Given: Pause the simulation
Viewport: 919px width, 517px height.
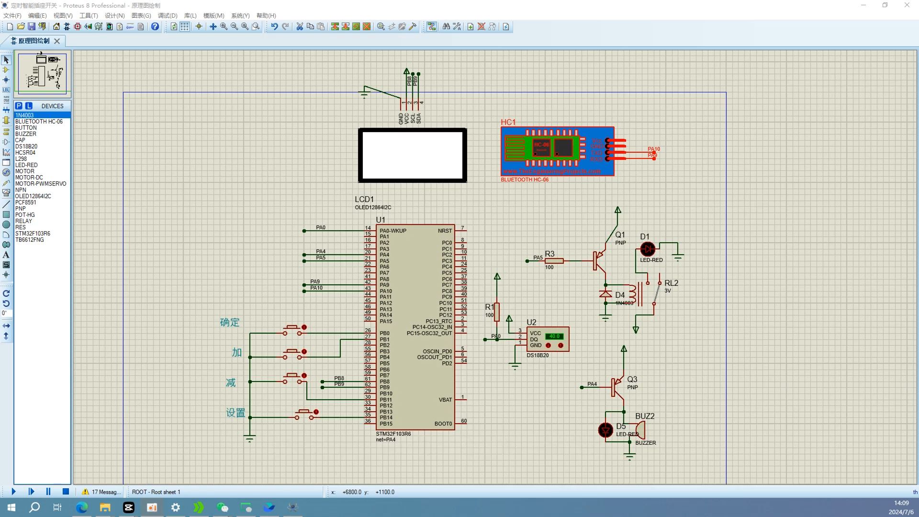Looking at the screenshot, I should [48, 492].
